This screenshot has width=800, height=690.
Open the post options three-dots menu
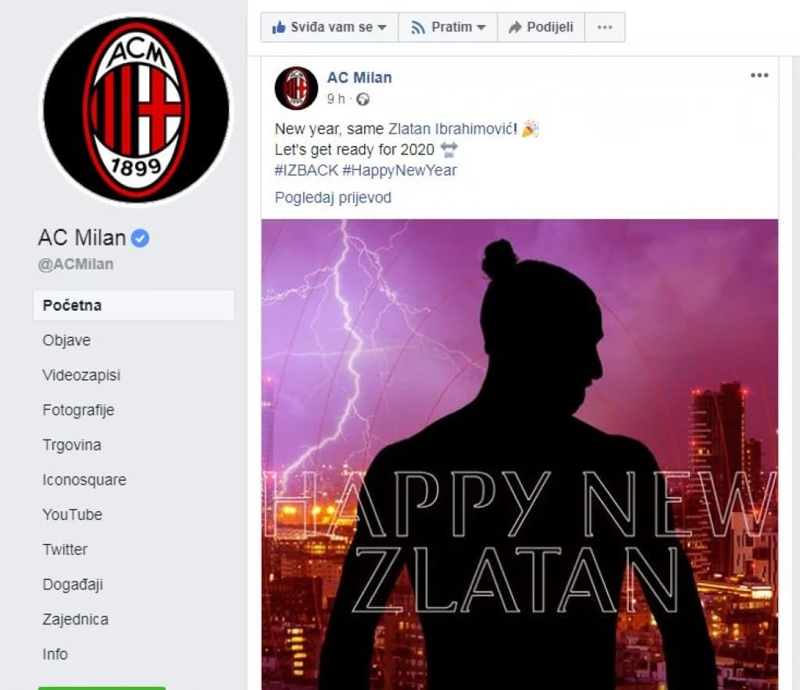click(759, 76)
